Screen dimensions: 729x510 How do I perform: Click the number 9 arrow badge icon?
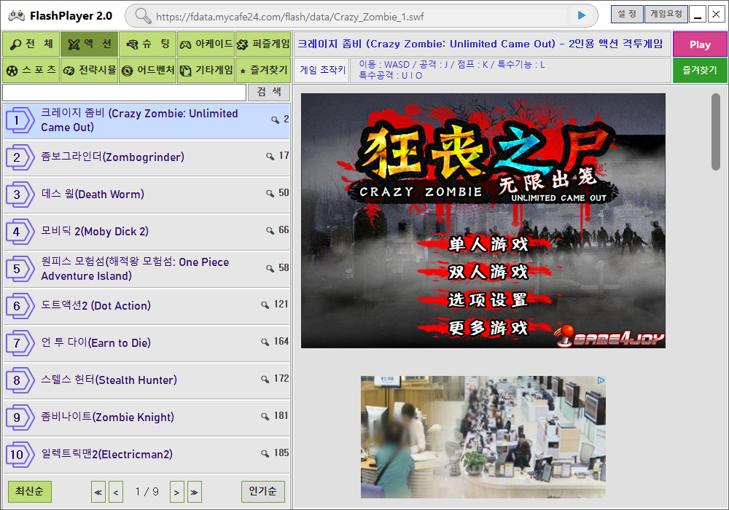pyautogui.click(x=20, y=417)
